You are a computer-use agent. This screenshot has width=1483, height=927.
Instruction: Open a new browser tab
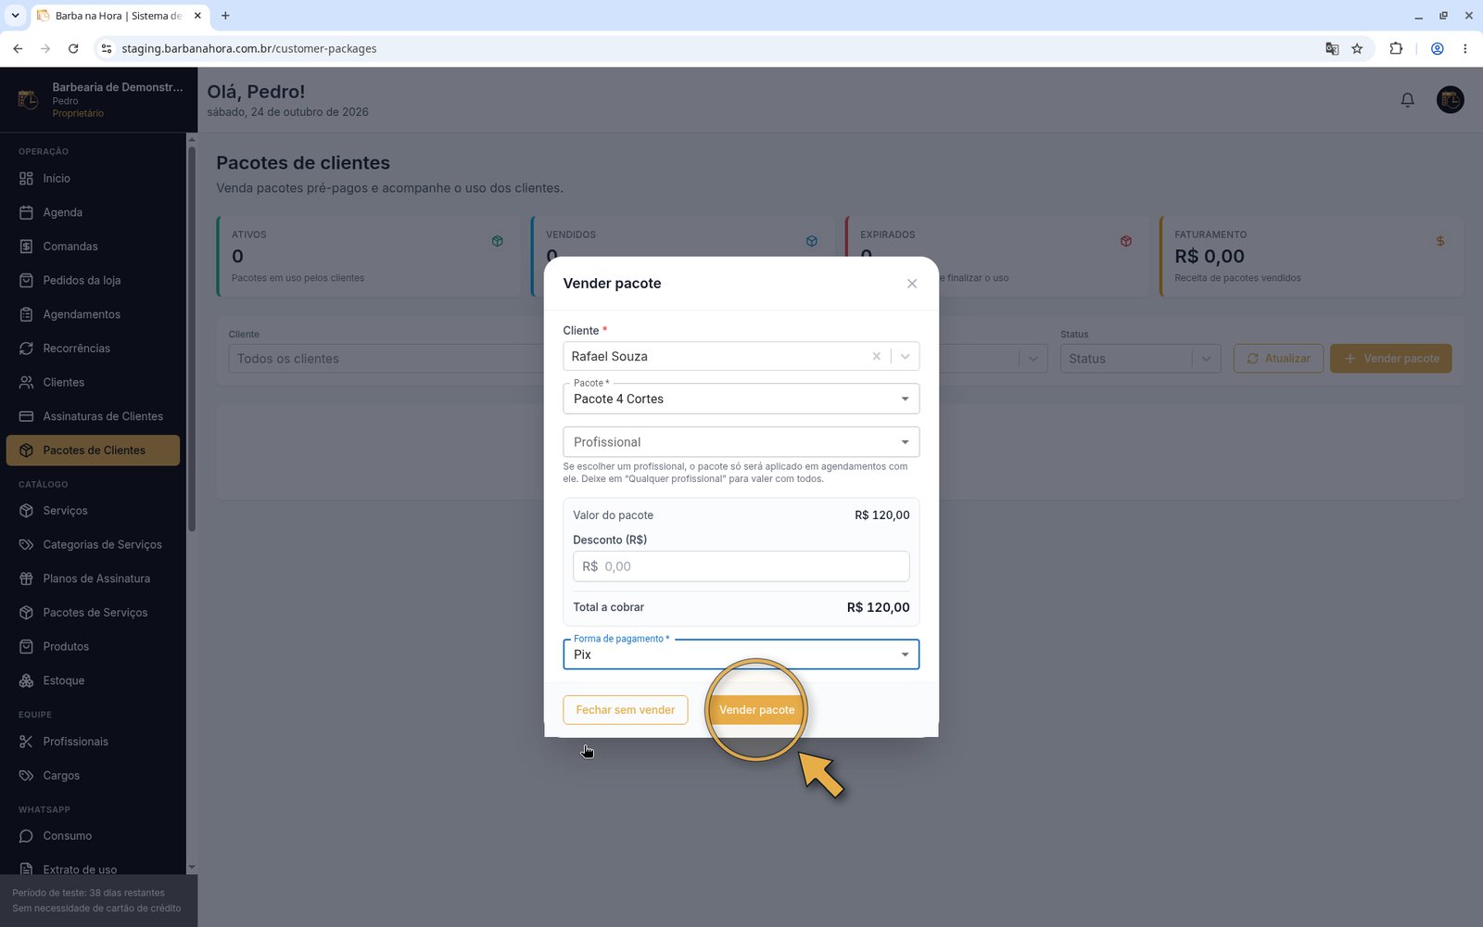click(225, 16)
